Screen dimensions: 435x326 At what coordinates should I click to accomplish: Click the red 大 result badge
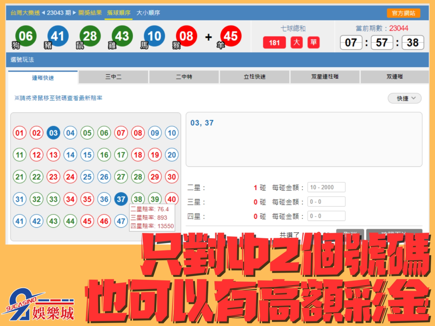click(297, 42)
